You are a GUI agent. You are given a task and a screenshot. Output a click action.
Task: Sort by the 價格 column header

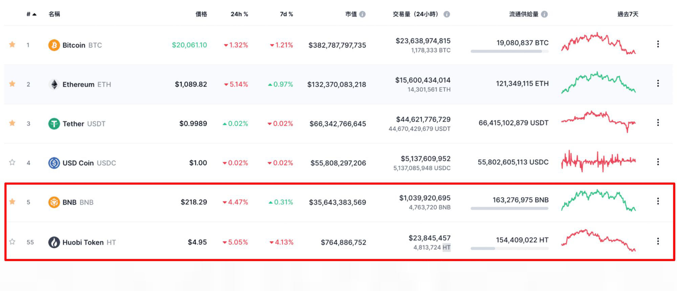click(201, 14)
